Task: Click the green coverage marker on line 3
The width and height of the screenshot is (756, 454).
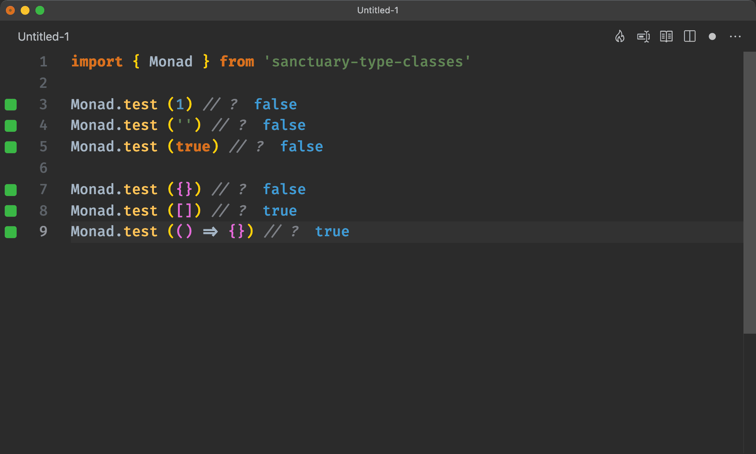Action: click(x=11, y=104)
